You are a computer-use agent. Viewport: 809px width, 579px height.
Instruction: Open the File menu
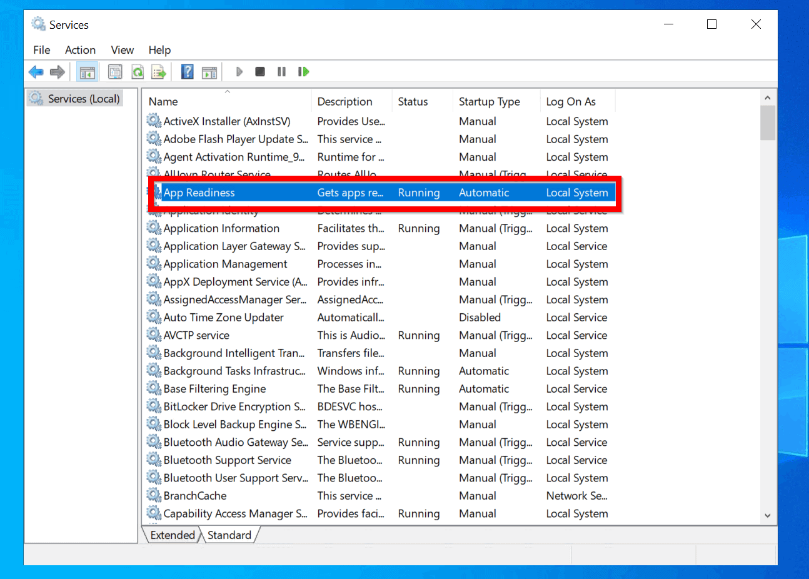pyautogui.click(x=41, y=50)
